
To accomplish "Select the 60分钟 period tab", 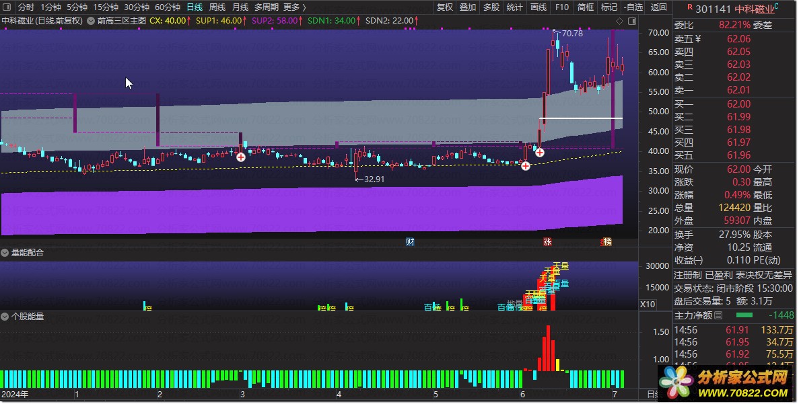I will pyautogui.click(x=168, y=7).
